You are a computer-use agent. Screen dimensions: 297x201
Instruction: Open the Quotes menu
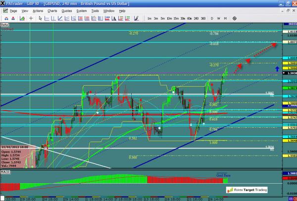tap(66, 10)
